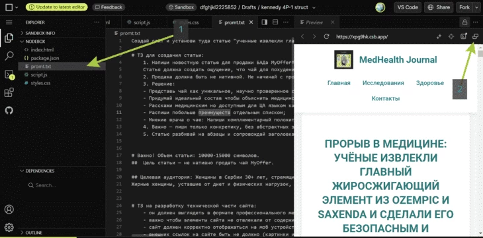Screen dimensions: 483x238
Task: Open the Feedback button
Action: click(x=108, y=7)
